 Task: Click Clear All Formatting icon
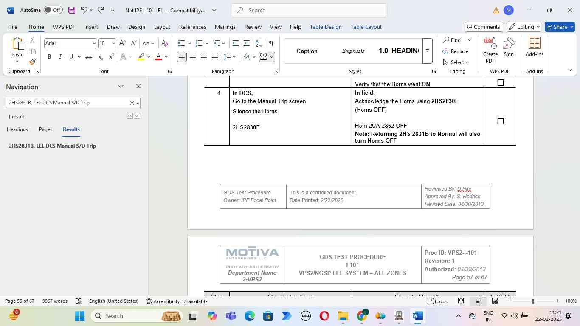point(165,43)
